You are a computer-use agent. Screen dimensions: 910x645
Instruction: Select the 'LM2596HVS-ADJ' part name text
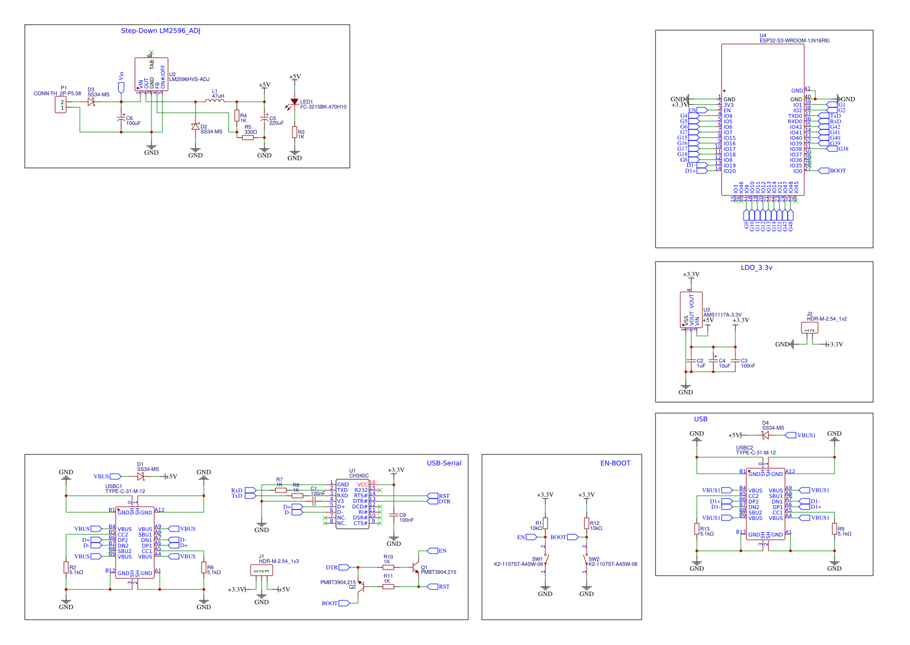[x=189, y=79]
